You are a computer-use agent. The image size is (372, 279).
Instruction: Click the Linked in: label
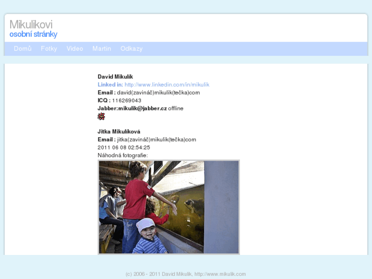[111, 85]
